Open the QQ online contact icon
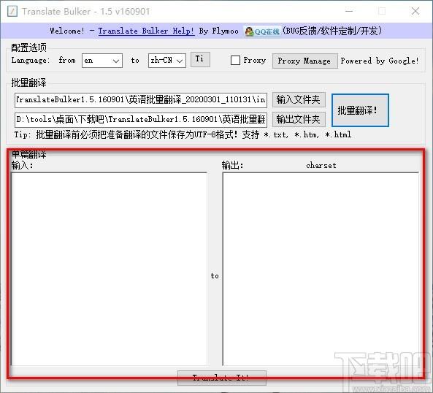433x393 pixels. click(x=262, y=31)
